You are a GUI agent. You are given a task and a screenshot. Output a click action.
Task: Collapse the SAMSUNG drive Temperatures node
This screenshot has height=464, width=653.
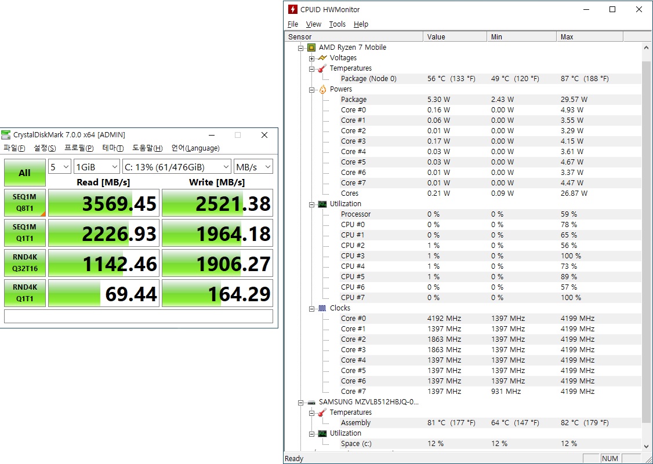pyautogui.click(x=311, y=413)
